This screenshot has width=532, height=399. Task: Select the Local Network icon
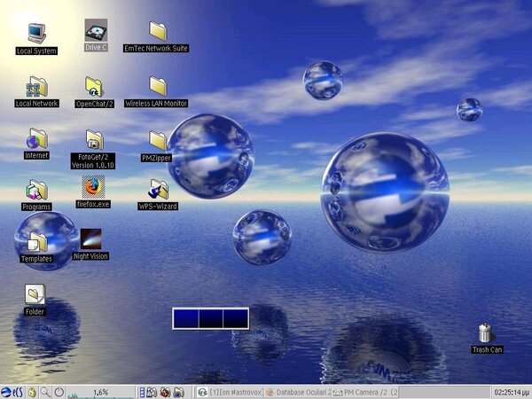(x=35, y=87)
